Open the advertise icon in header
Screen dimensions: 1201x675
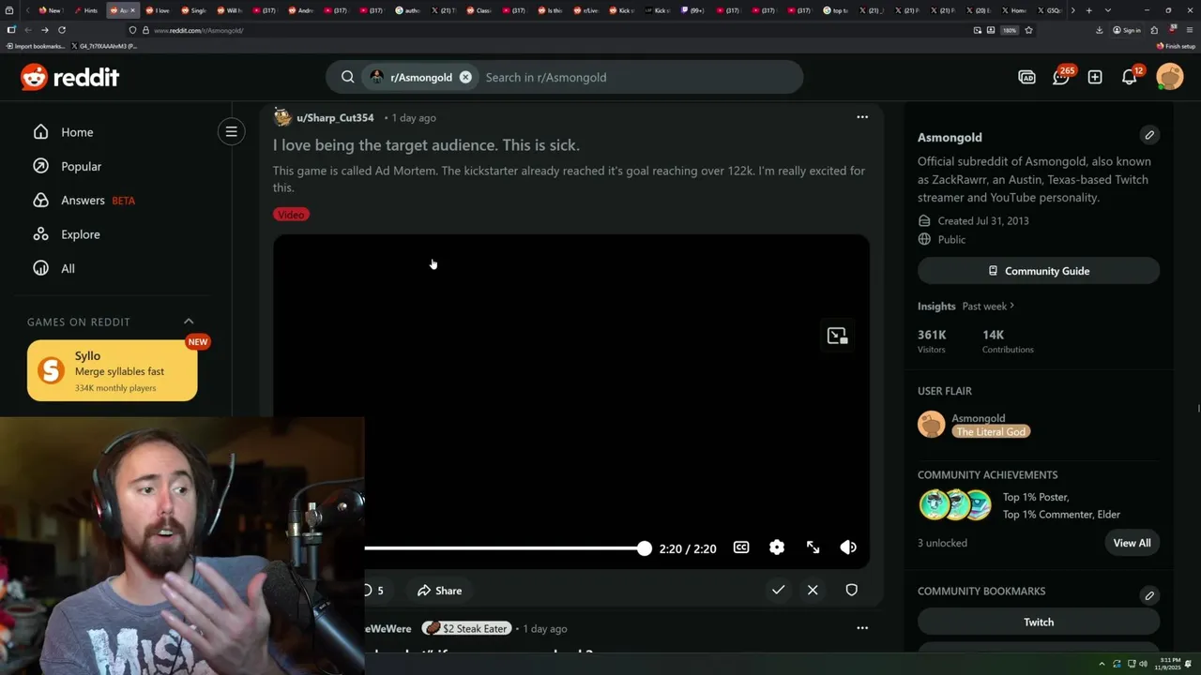click(1026, 77)
